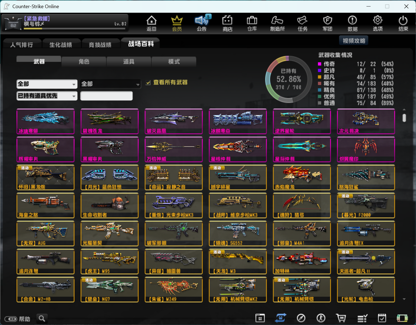The image size is (416, 325).
Task: Open the 已持有道具优先 sort dropdown
Action: 47,96
